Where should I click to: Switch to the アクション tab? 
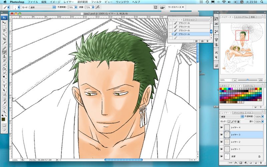coord(190,20)
